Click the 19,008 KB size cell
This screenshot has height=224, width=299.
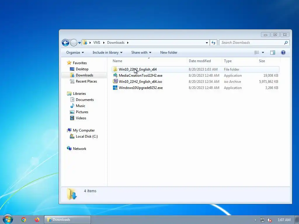(271, 76)
